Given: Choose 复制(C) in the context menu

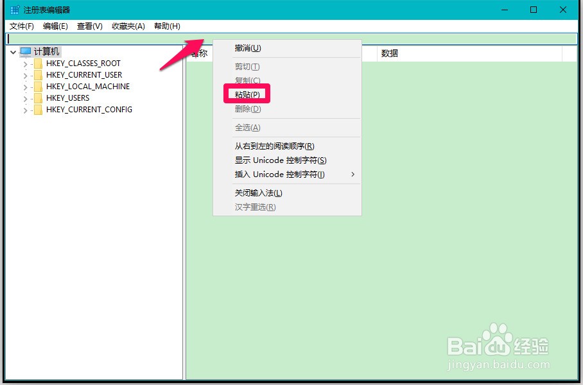Looking at the screenshot, I should tap(286, 80).
